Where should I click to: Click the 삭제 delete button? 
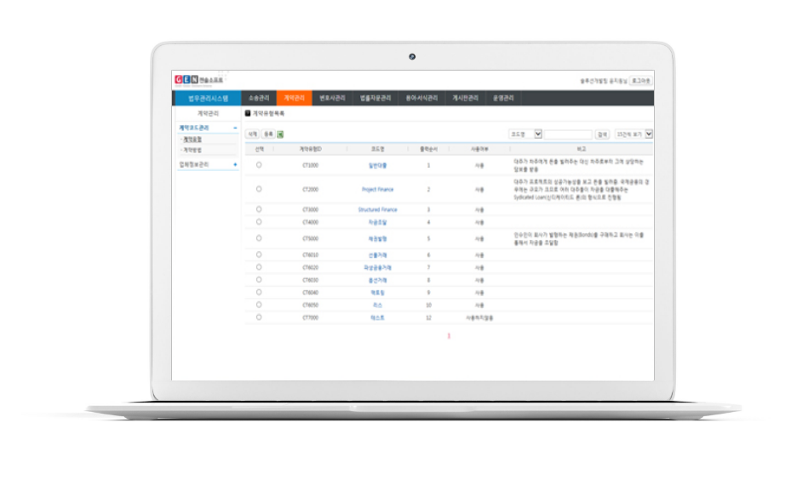(x=252, y=134)
